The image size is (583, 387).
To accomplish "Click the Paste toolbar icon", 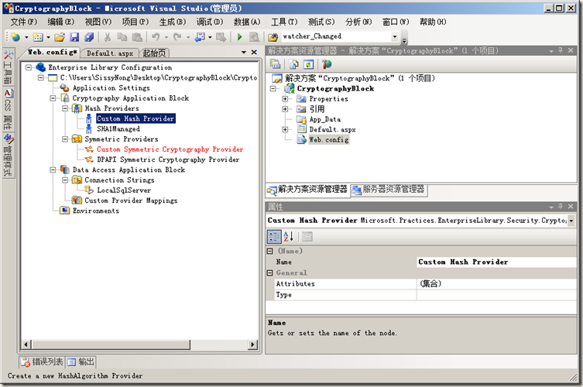I will [x=137, y=37].
